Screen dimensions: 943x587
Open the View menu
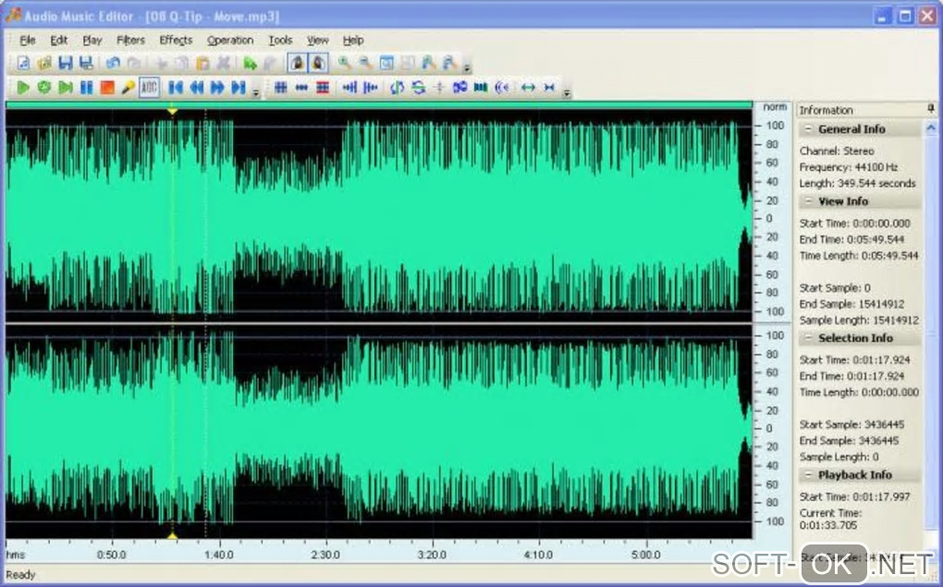point(317,41)
